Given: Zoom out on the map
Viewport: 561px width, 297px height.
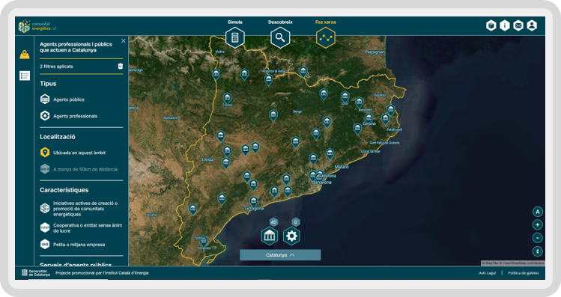Looking at the screenshot, I should coord(537,238).
